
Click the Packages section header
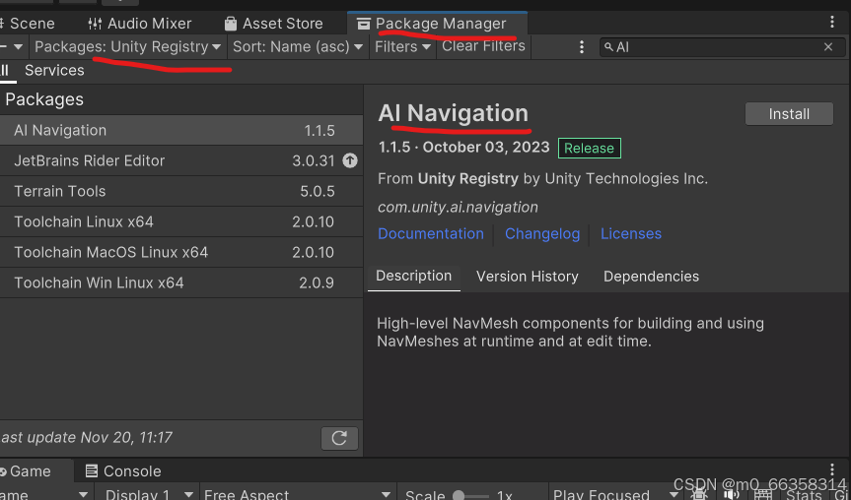click(x=44, y=99)
